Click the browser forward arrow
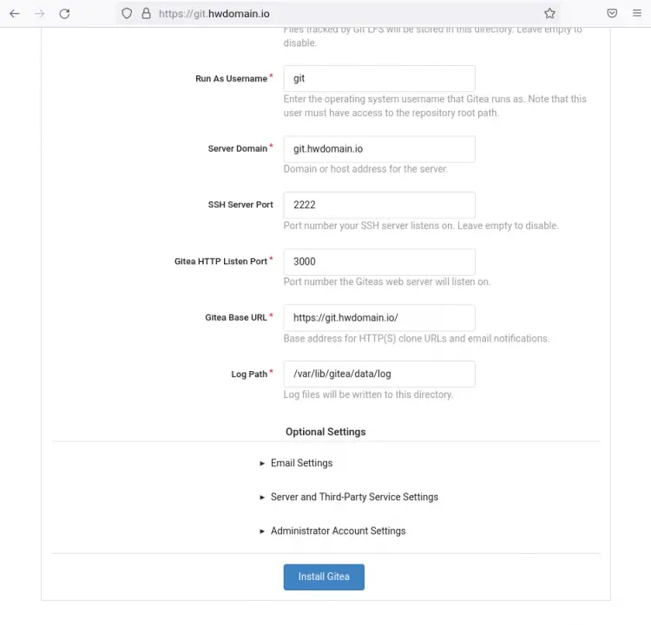 coord(39,14)
